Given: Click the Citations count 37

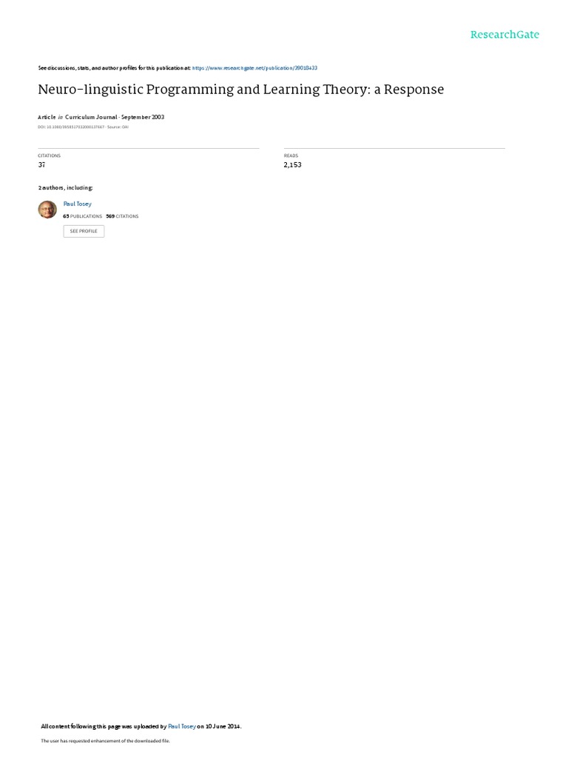Looking at the screenshot, I should point(41,165).
